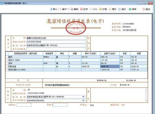
Task: Click the remarks scrollbar down arrow
Action: pos(147,100)
